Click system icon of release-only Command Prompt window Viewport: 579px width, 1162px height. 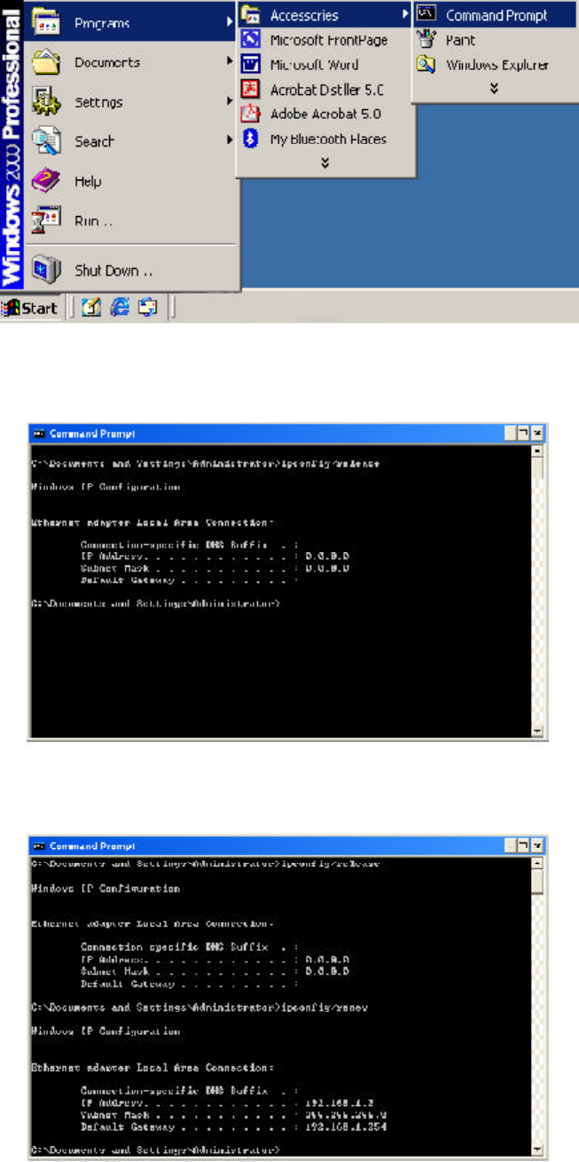tap(40, 434)
